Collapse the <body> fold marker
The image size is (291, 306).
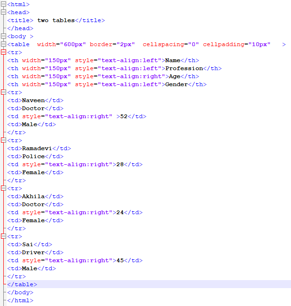pos(3,36)
